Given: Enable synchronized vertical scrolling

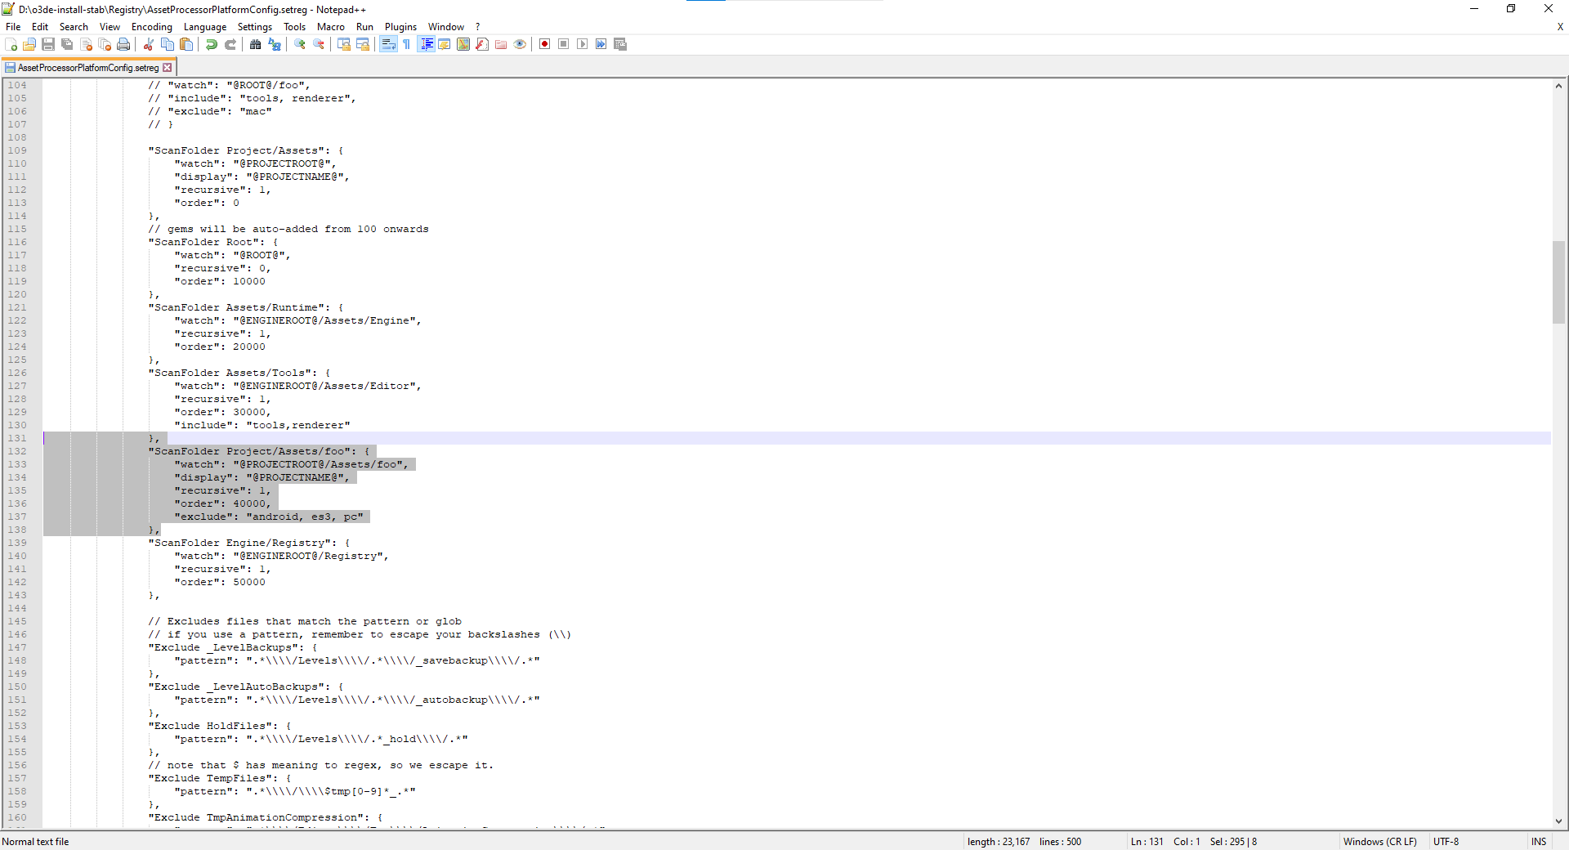Looking at the screenshot, I should pos(343,44).
